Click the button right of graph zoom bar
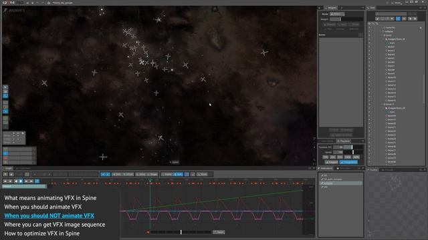Screen dimensions: 428x240 [x=219, y=232]
